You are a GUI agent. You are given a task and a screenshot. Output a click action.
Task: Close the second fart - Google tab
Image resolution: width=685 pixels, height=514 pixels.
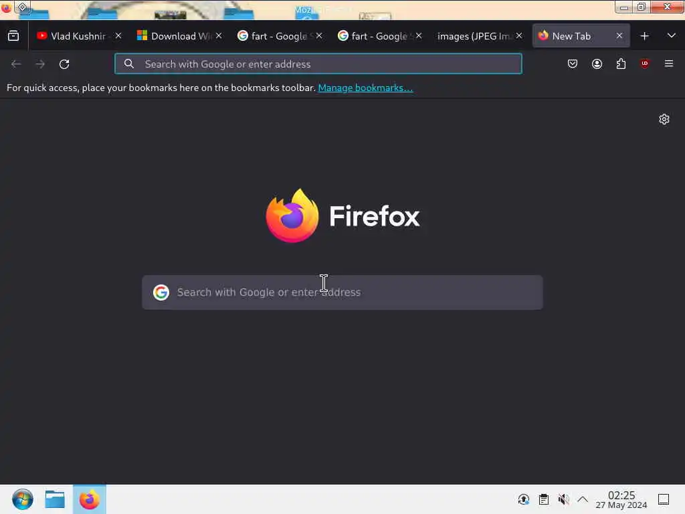tap(419, 36)
